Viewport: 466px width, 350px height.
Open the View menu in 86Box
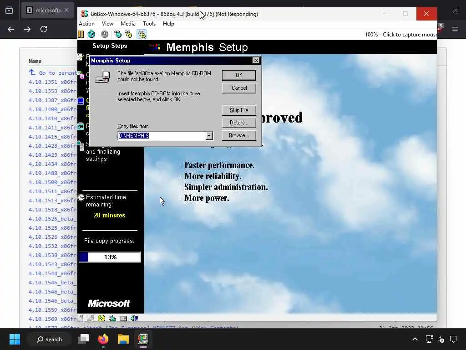[107, 24]
